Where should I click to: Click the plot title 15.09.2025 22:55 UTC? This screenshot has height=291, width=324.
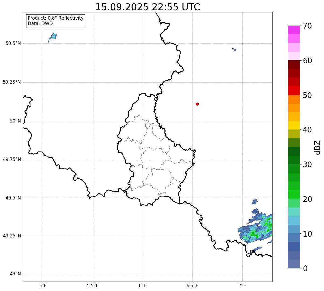[x=148, y=7]
